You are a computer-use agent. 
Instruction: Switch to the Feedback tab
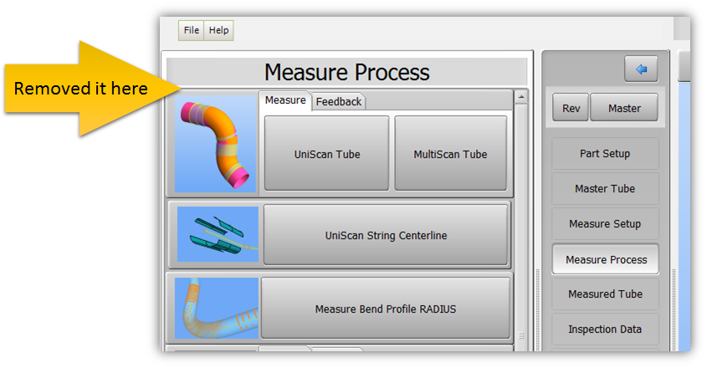[x=339, y=101]
